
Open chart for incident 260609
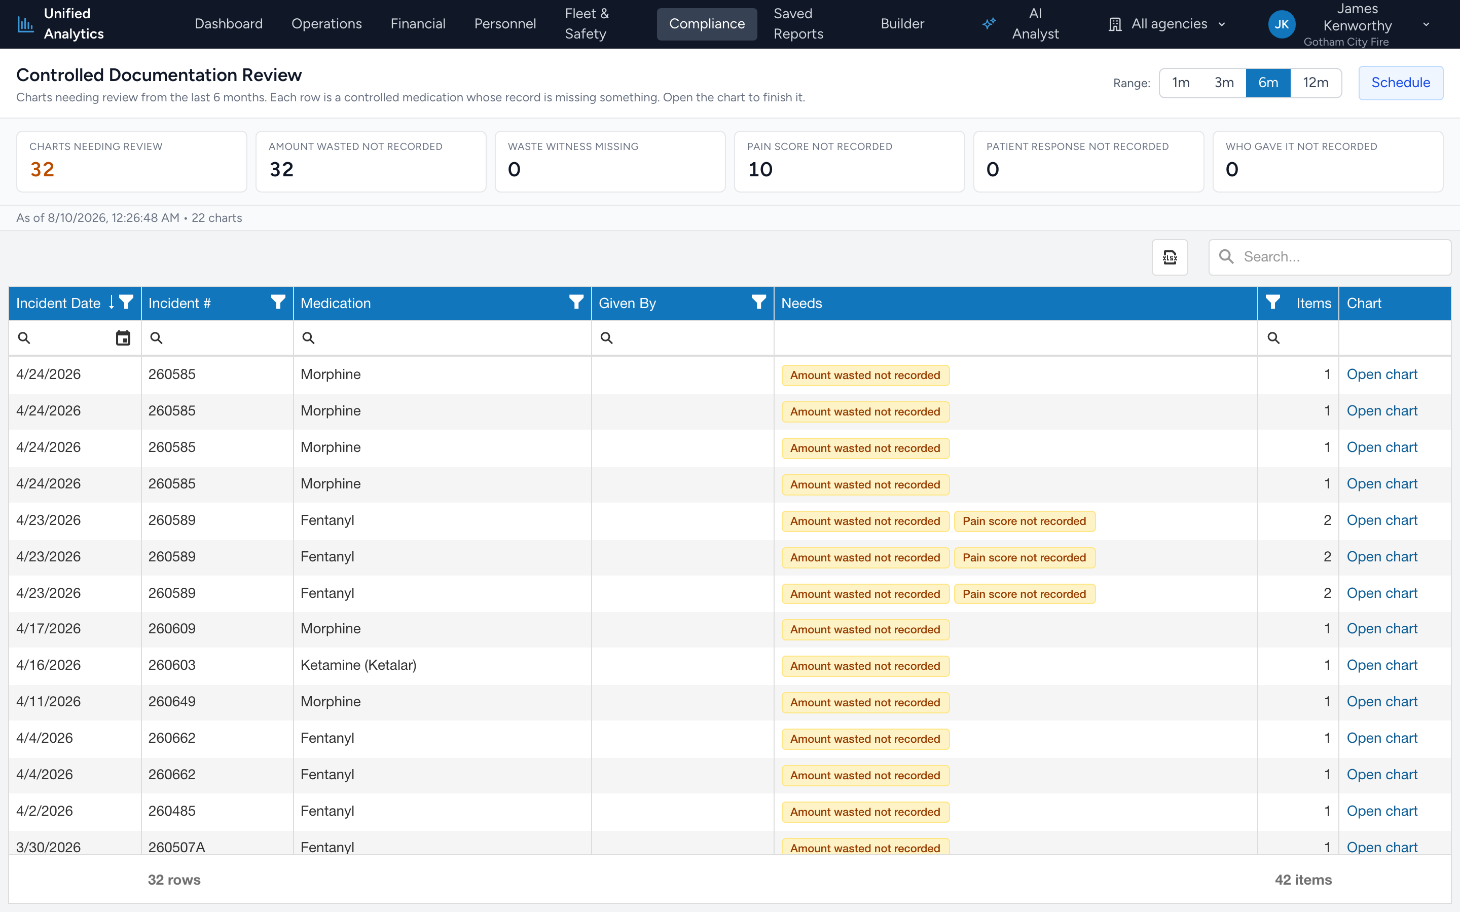click(1381, 628)
